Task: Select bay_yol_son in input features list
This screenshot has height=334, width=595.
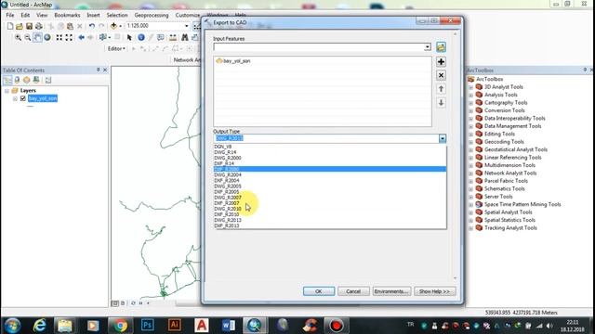Action: tap(233, 61)
